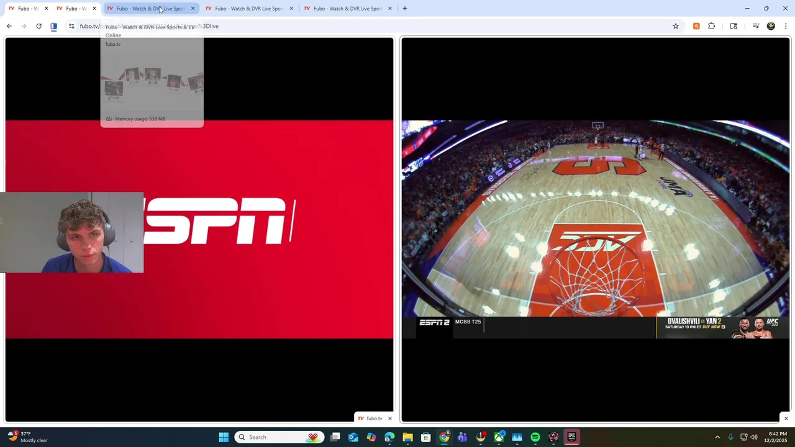
Task: Open the orange extension icon in toolbar
Action: click(x=696, y=26)
